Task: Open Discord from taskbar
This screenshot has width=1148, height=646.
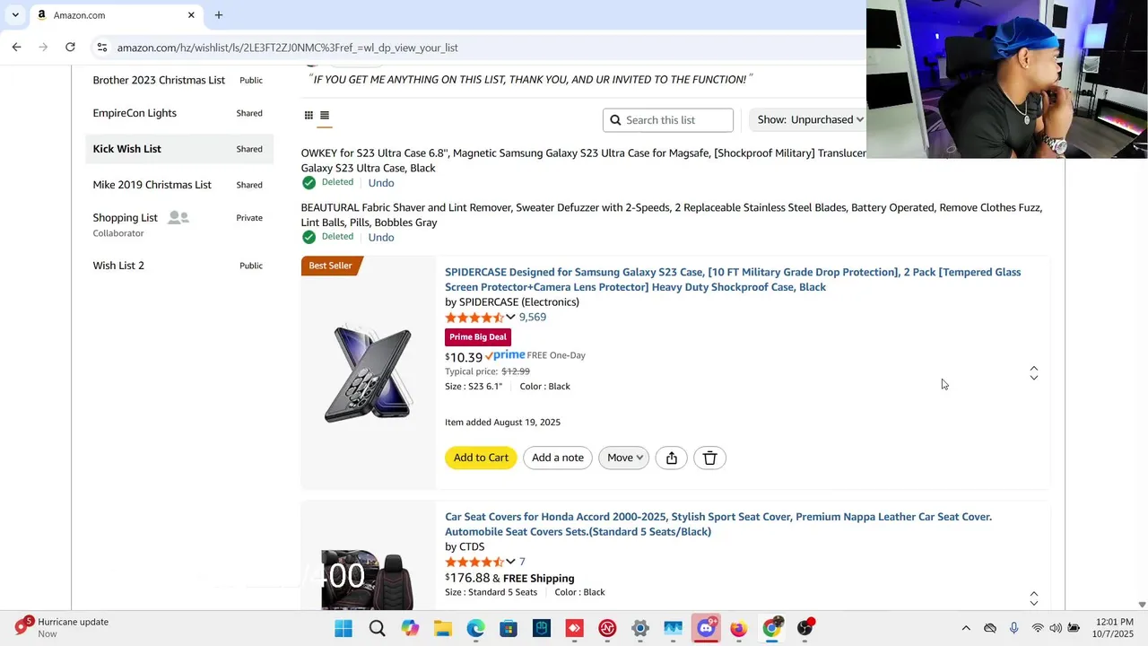Action: pyautogui.click(x=706, y=628)
